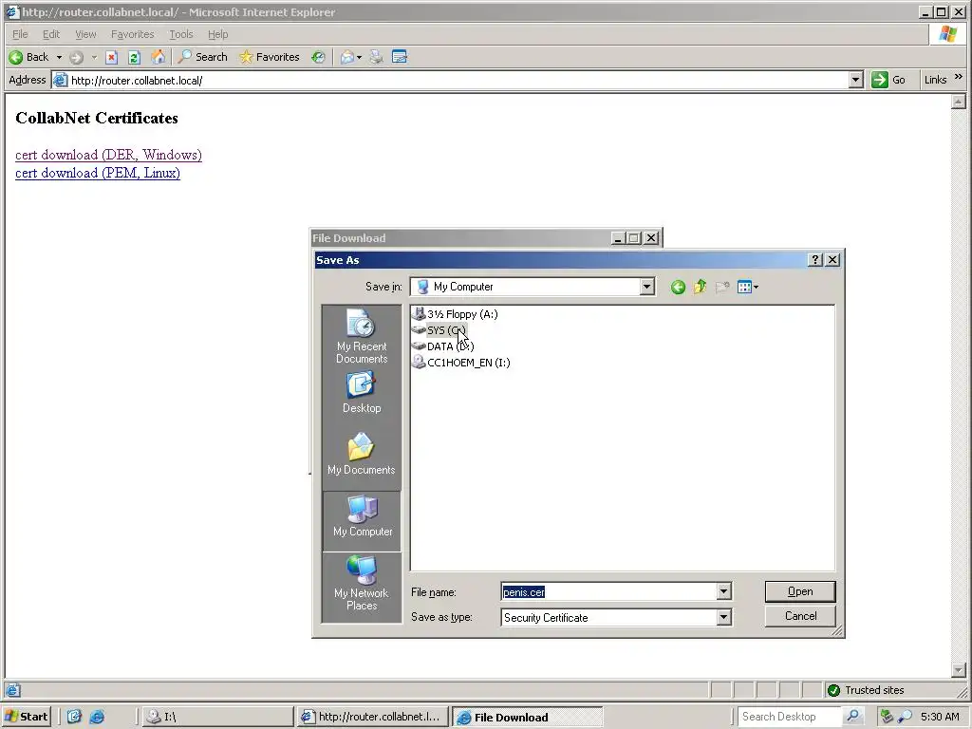Image resolution: width=972 pixels, height=729 pixels.
Task: Switch to router.collabnet taskbar button
Action: (x=372, y=717)
